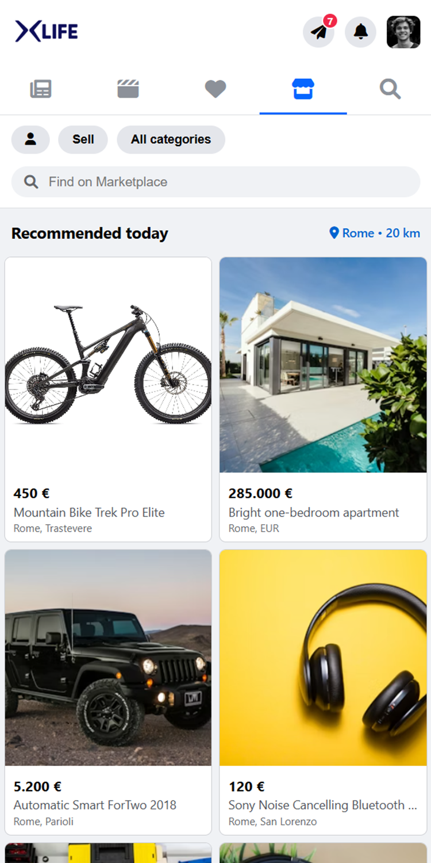This screenshot has width=431, height=863.
Task: Click the Automatic Smart ForTwo 2018 title
Action: pyautogui.click(x=95, y=805)
